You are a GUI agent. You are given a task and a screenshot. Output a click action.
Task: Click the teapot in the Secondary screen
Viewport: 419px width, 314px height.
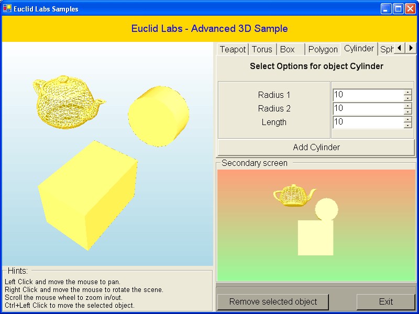click(292, 195)
